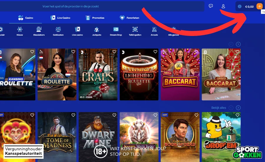Go to previous games in top carousel

(x=231, y=44)
